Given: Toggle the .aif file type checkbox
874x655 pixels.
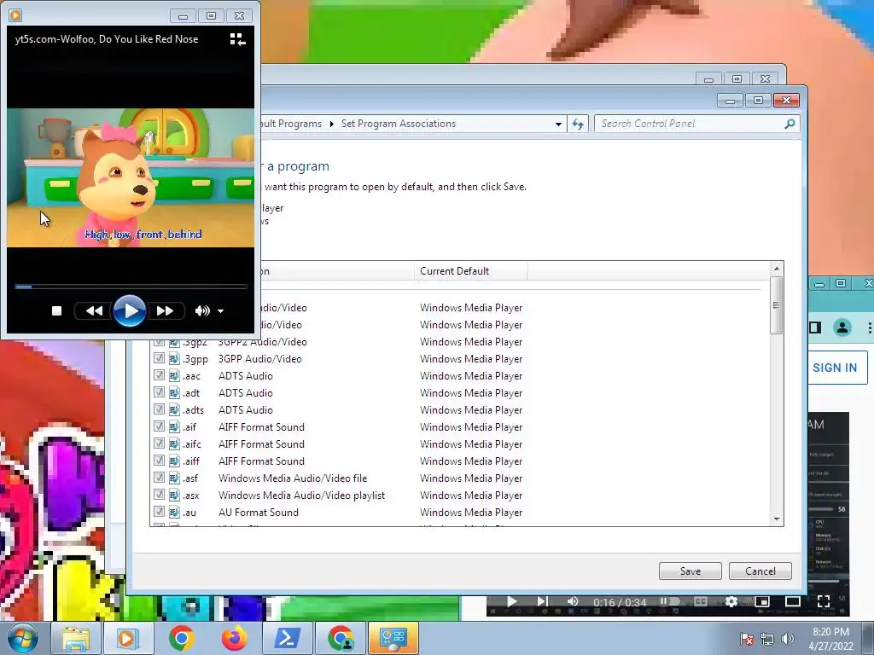Looking at the screenshot, I should [x=159, y=426].
